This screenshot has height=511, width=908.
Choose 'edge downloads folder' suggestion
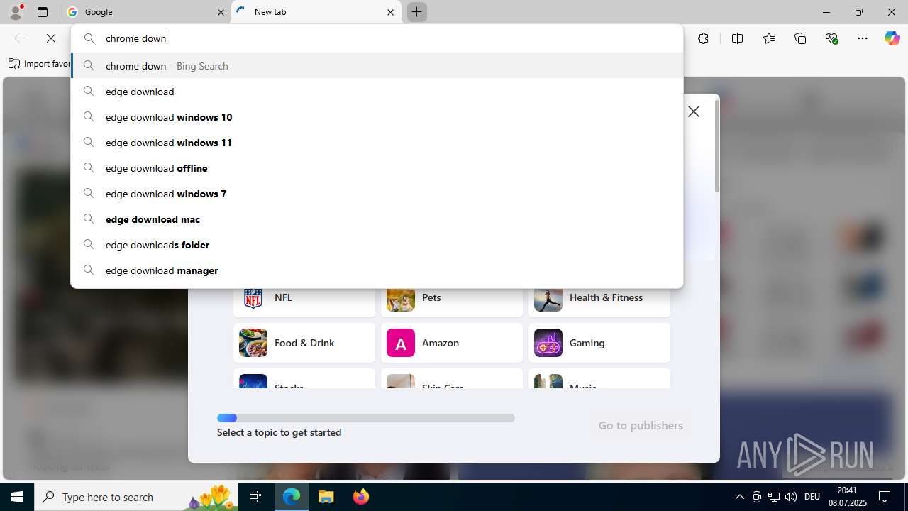(377, 245)
